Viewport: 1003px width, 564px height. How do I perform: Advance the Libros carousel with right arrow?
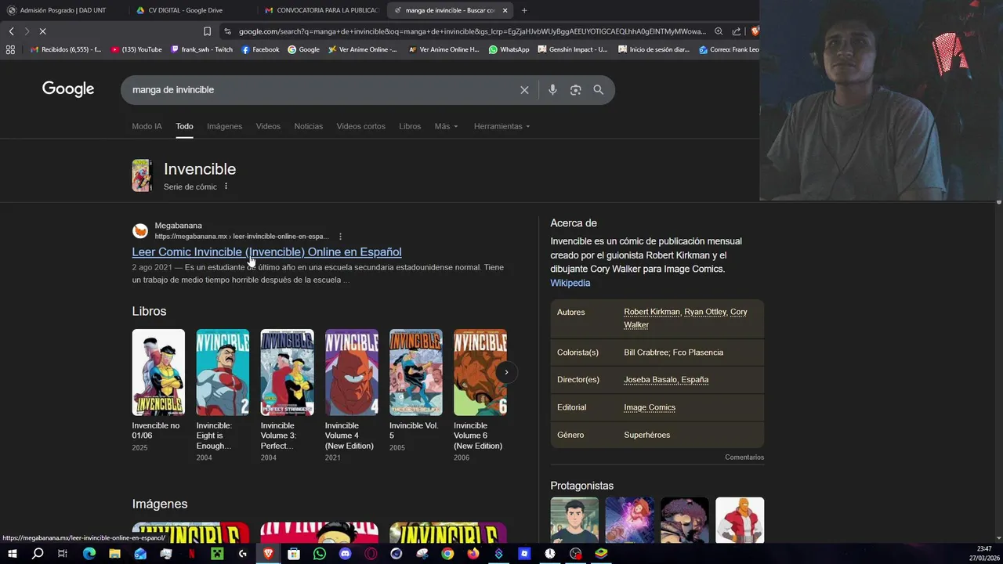pyautogui.click(x=506, y=372)
